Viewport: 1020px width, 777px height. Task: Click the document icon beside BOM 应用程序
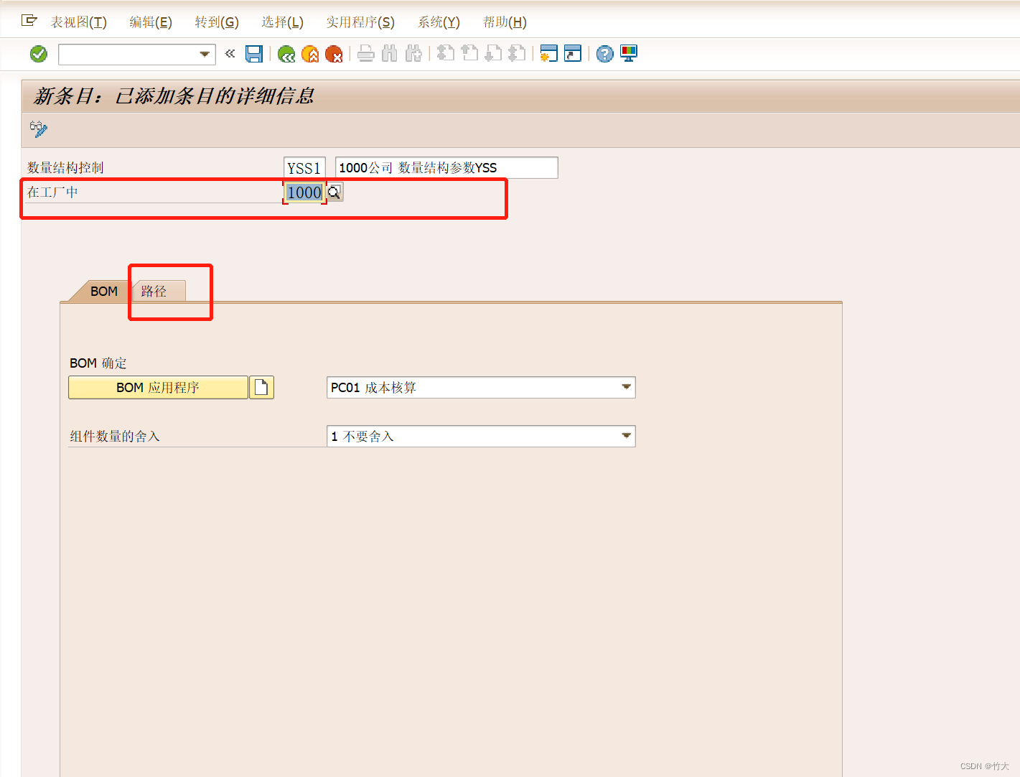[x=261, y=388]
